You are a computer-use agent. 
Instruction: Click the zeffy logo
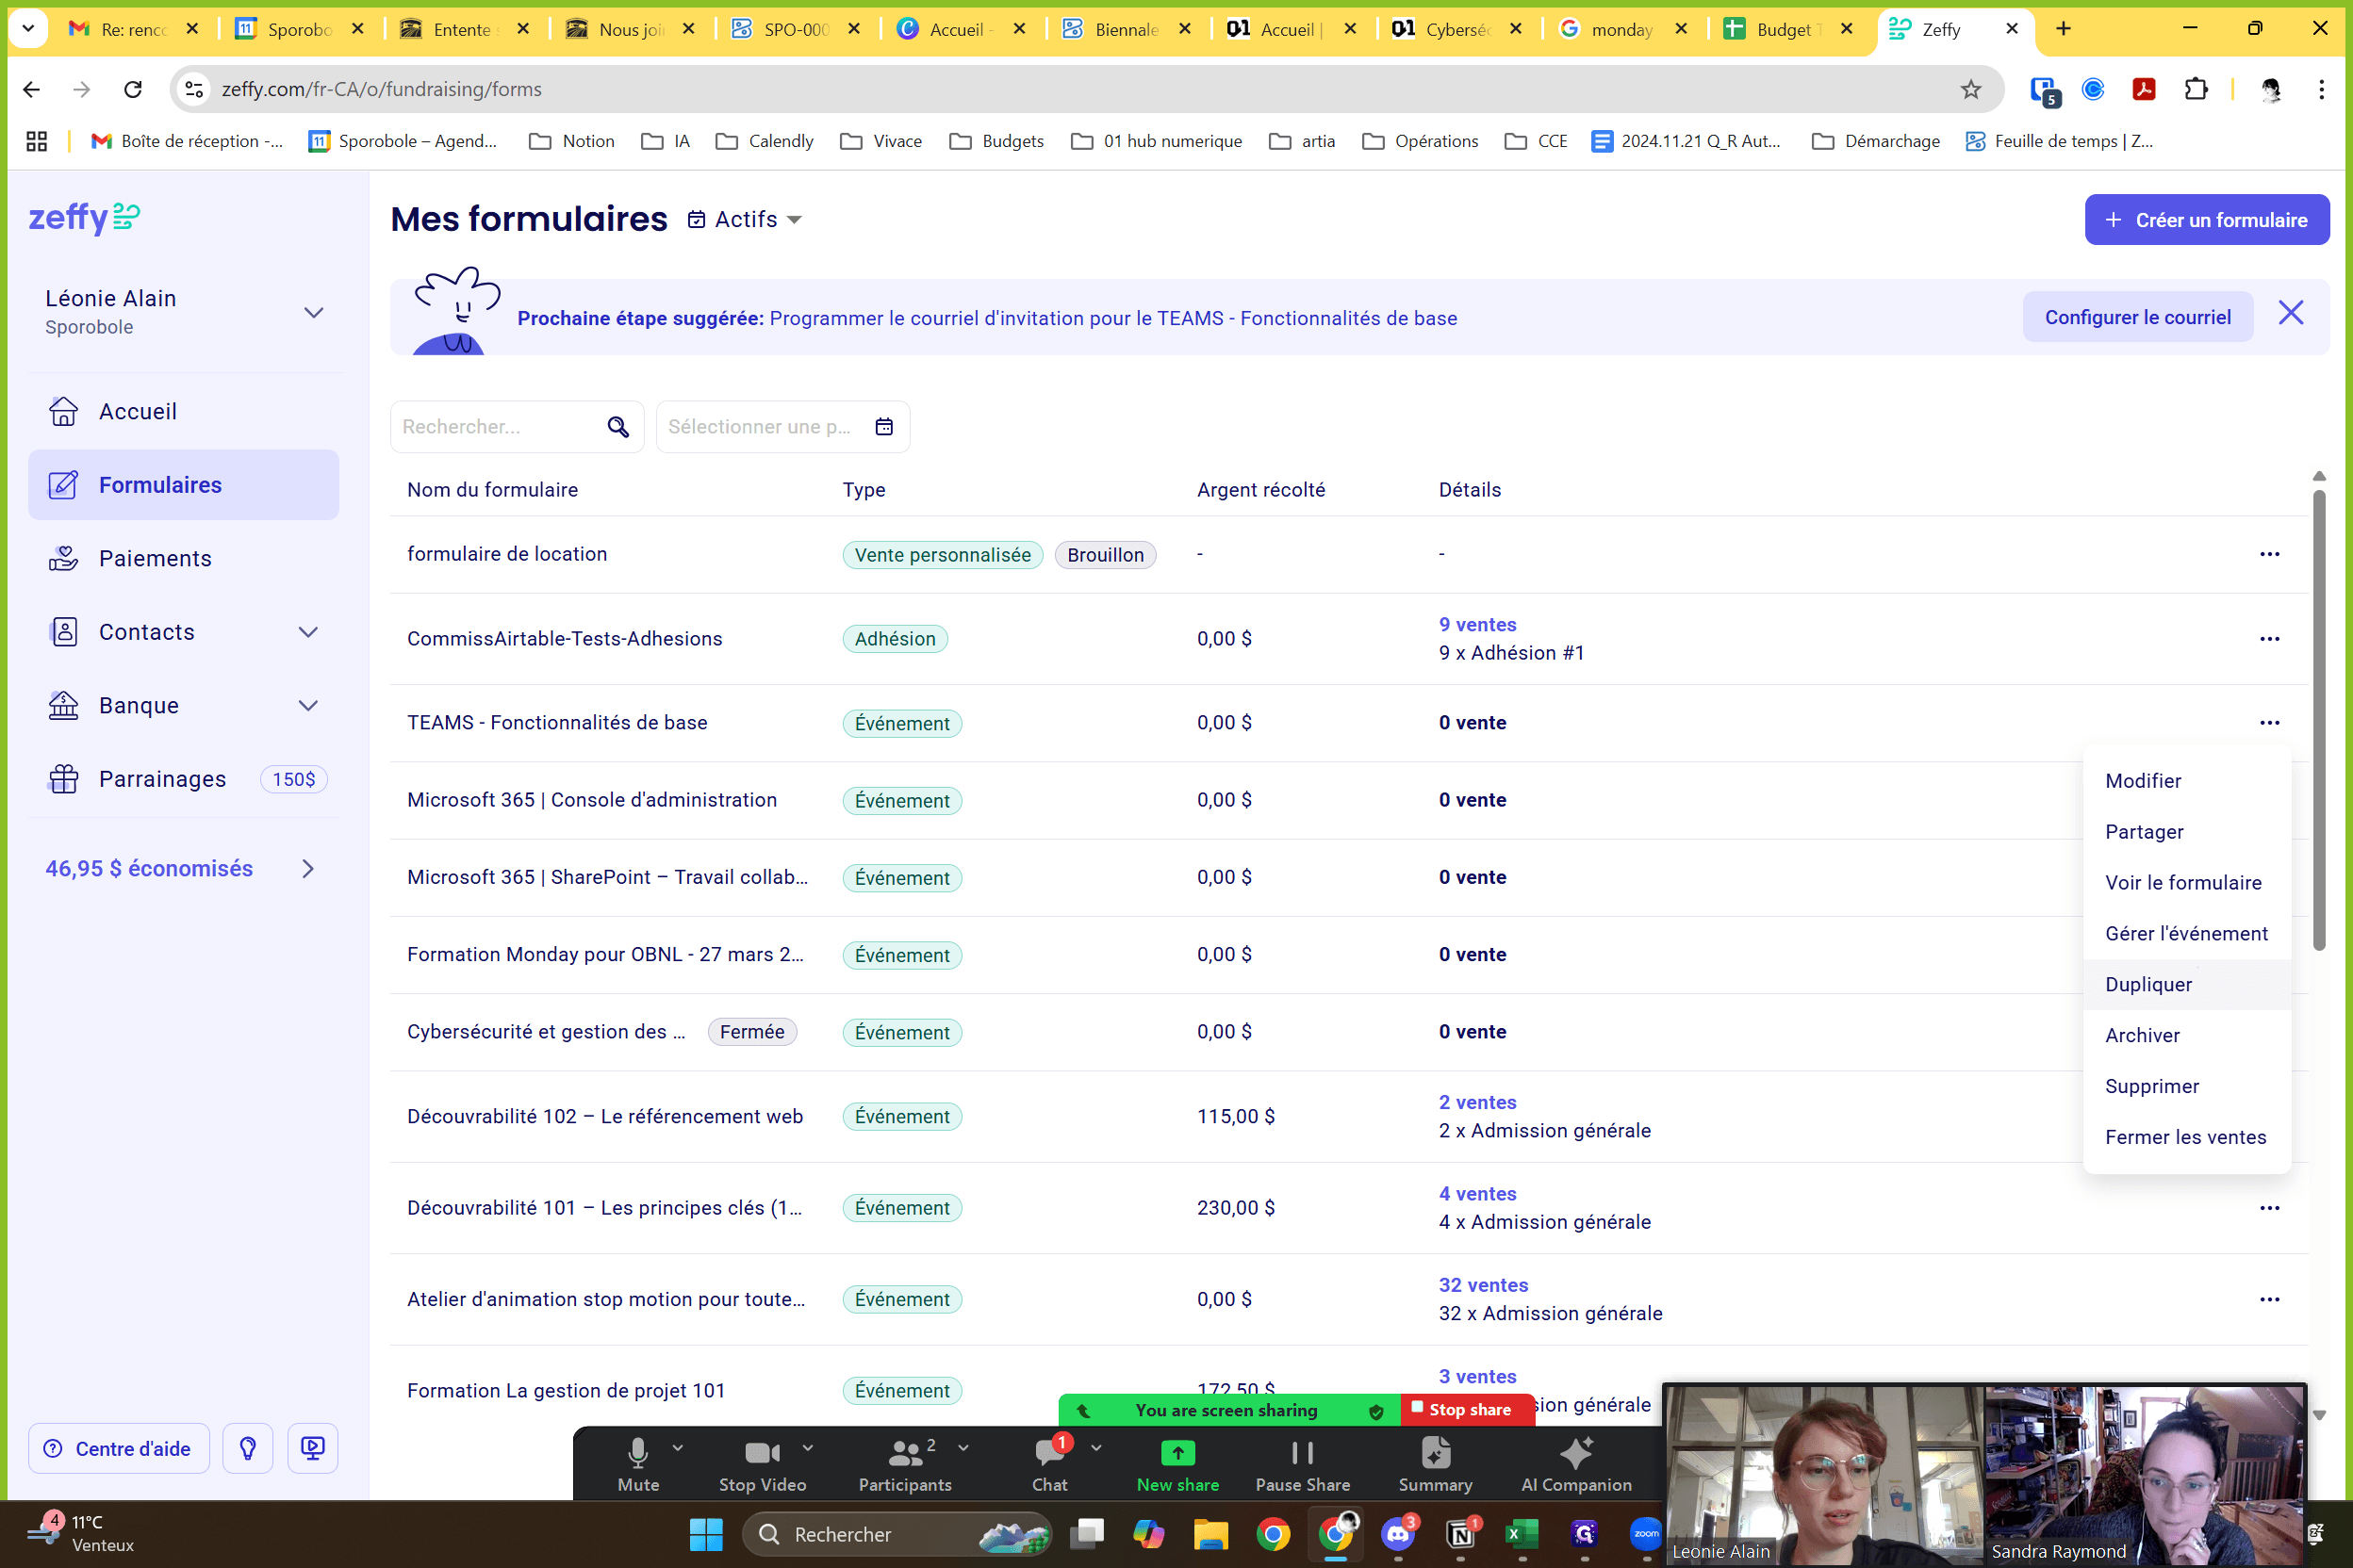tap(84, 217)
